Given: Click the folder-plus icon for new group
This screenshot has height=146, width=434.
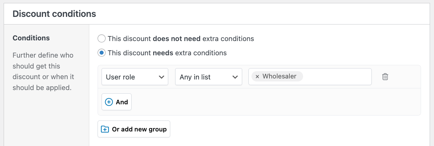Looking at the screenshot, I should (x=105, y=129).
